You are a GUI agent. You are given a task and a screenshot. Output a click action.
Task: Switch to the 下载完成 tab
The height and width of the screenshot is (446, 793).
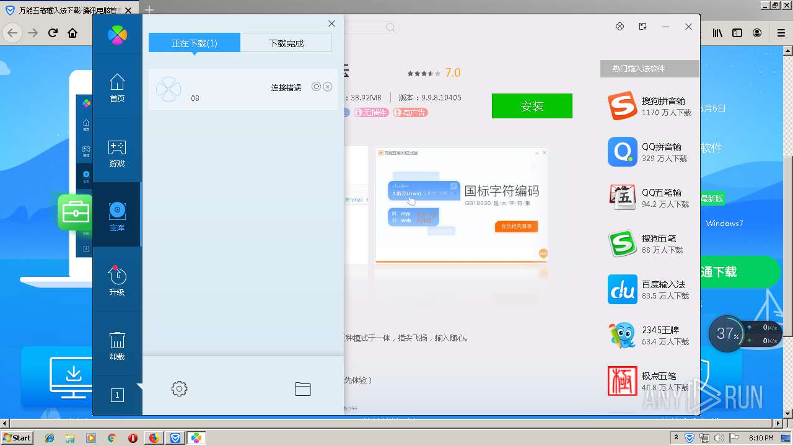[286, 43]
